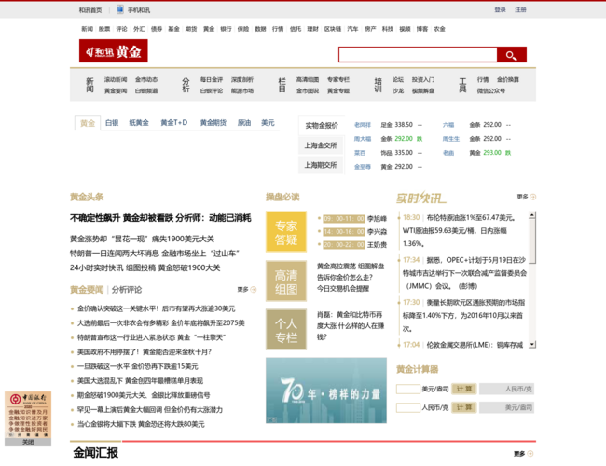Image resolution: width=606 pixels, height=466 pixels.
Task: Click the 六福 gold price link
Action: 448,125
